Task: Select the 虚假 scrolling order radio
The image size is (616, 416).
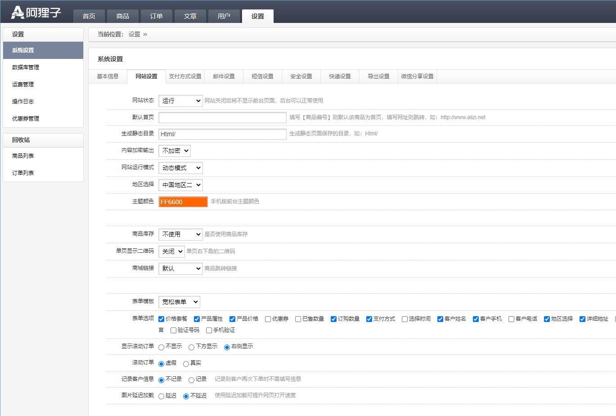Action: (161, 364)
